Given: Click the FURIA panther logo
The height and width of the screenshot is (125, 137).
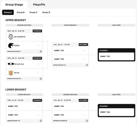Looking at the screenshot, I should click(11, 45).
